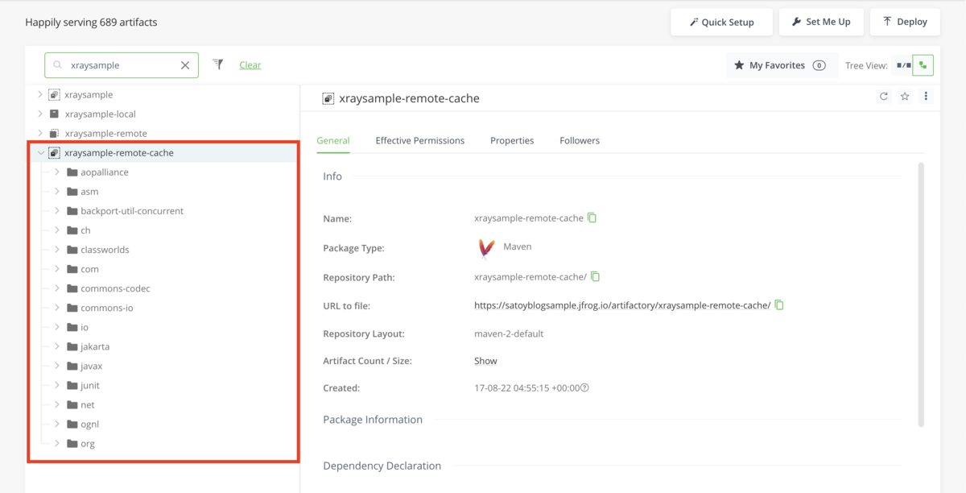Select the asm folder icon
Image resolution: width=966 pixels, height=493 pixels.
click(x=72, y=192)
